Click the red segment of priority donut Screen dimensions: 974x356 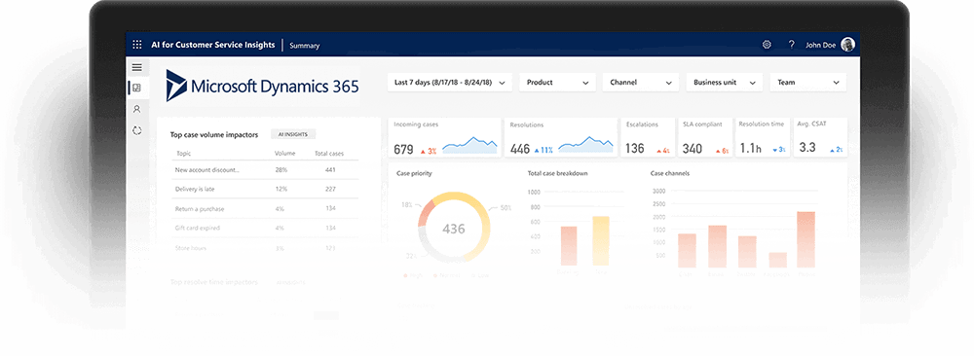[x=426, y=213]
